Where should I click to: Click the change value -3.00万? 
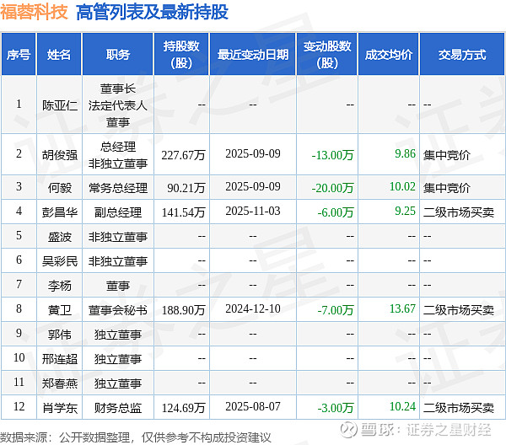[336, 408]
